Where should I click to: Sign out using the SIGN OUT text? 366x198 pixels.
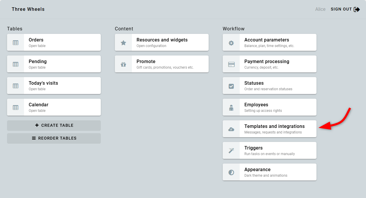point(341,9)
